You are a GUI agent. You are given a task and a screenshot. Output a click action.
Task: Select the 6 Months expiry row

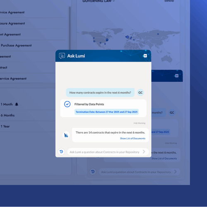pyautogui.click(x=28, y=116)
